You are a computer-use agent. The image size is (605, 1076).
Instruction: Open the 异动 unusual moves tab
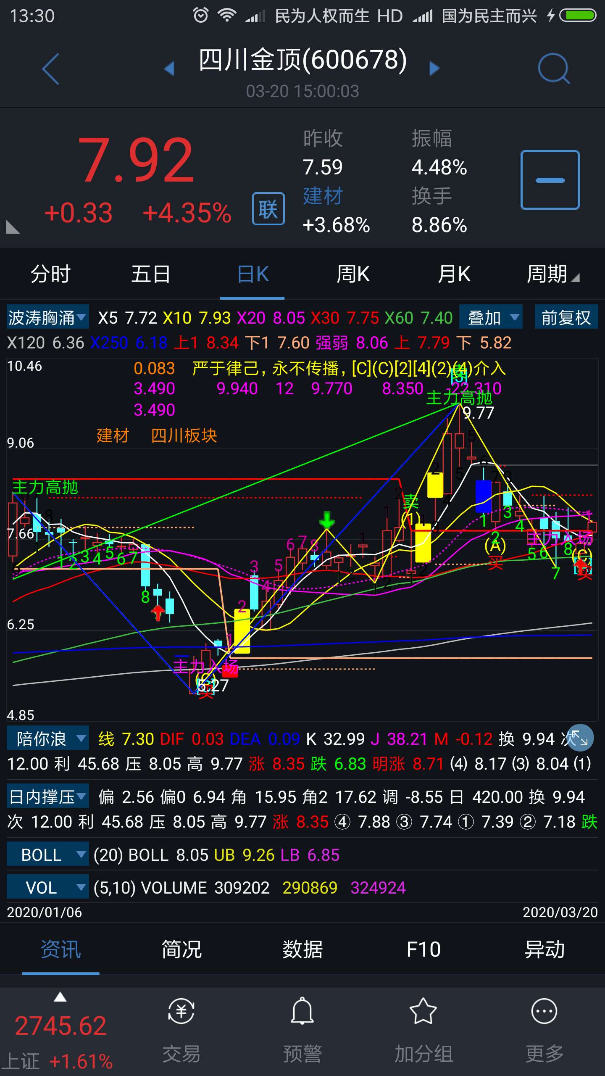tap(544, 949)
